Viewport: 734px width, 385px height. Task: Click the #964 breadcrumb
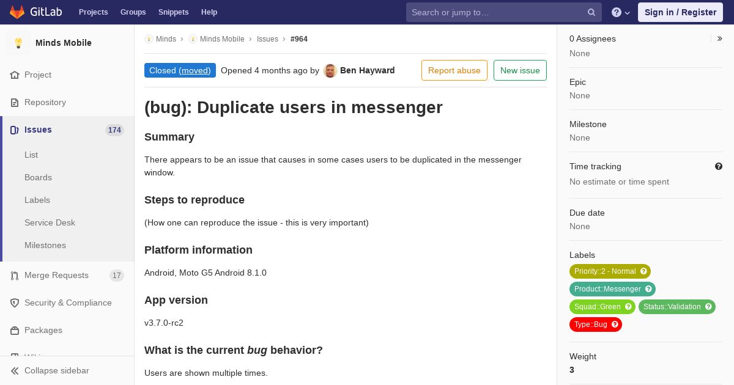299,38
